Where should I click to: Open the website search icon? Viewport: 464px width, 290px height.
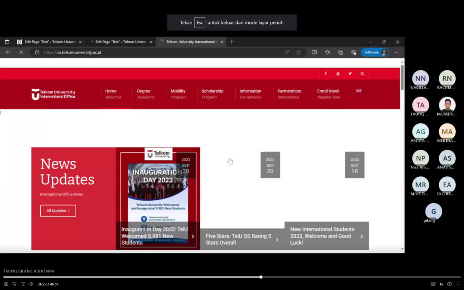362,74
